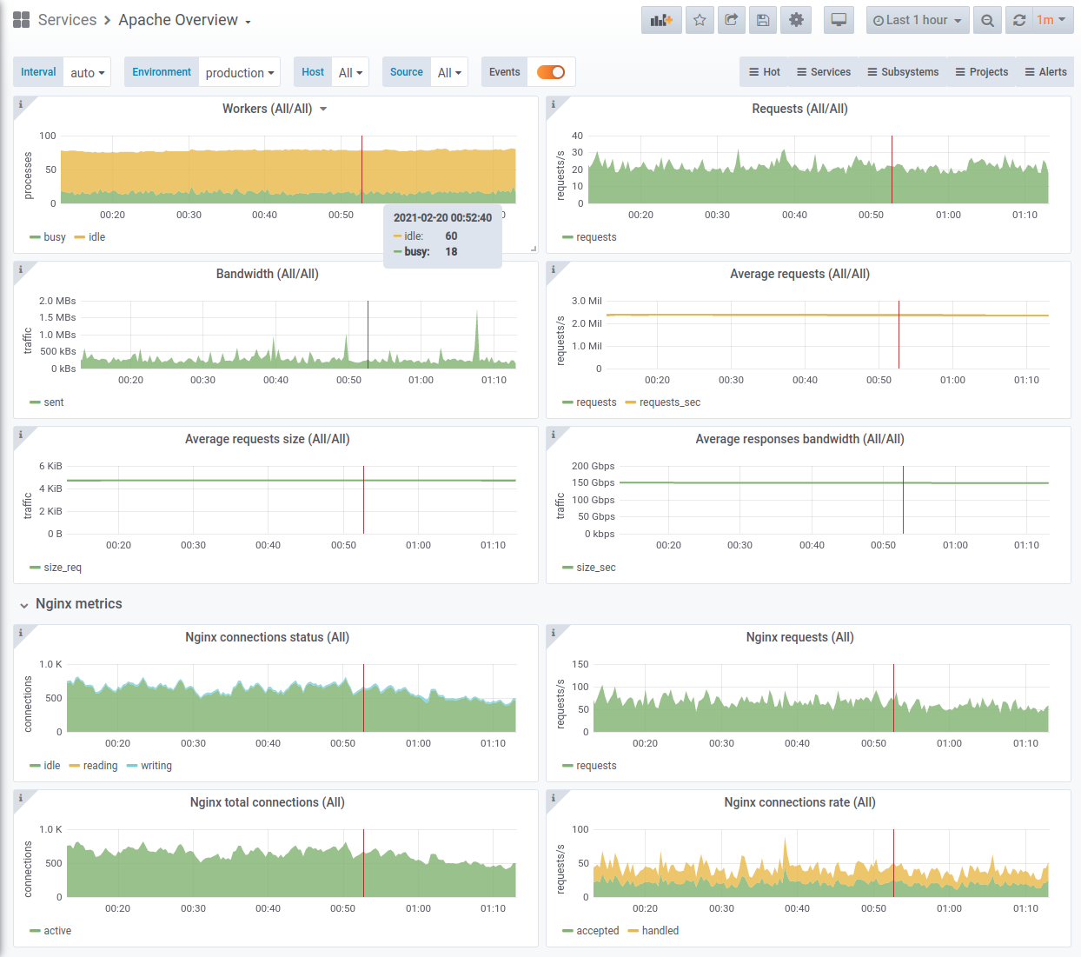Star this dashboard as favorite
This screenshot has height=957, width=1081.
pos(700,20)
